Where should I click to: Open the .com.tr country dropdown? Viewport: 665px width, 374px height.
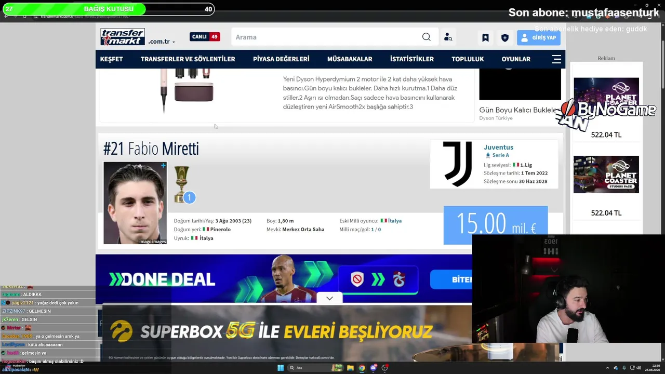162,42
